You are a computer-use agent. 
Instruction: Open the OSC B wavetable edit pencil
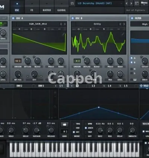pos(123,34)
